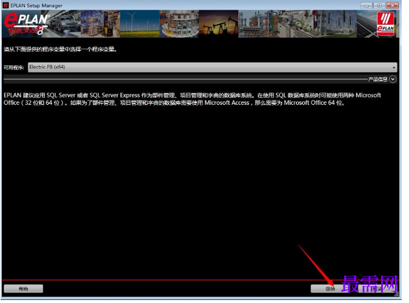Click the EPLAN Electric P8 logo

[x=26, y=24]
